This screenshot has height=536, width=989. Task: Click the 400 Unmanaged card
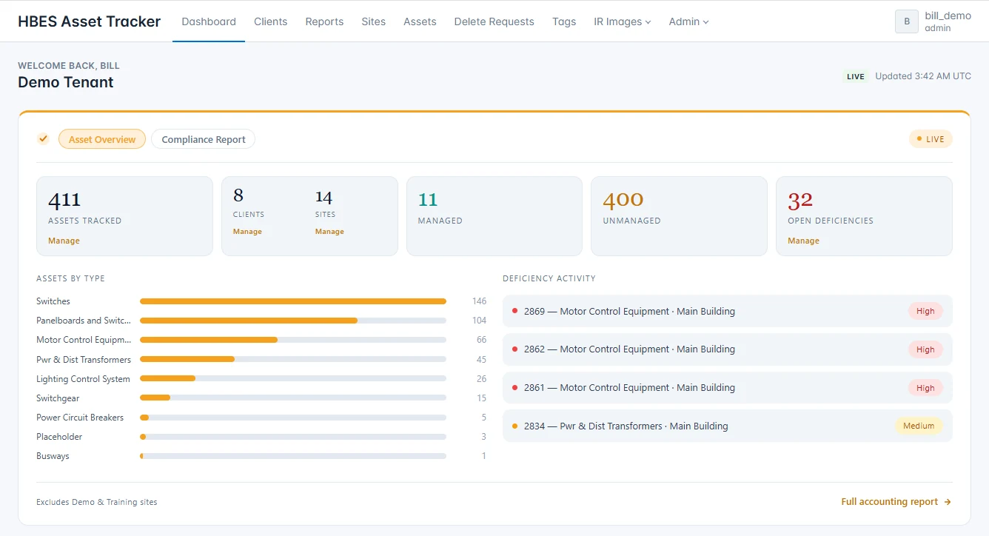[678, 216]
